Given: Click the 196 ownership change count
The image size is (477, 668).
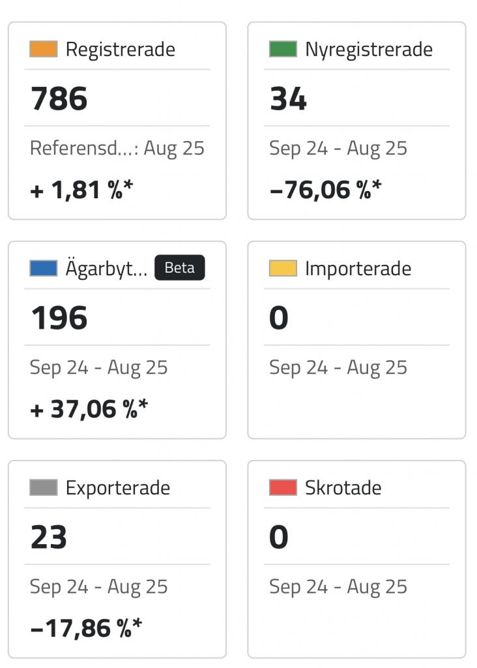Looking at the screenshot, I should click(59, 318).
